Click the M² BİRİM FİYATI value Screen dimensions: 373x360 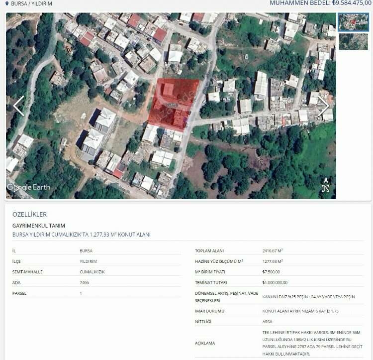[271, 272]
